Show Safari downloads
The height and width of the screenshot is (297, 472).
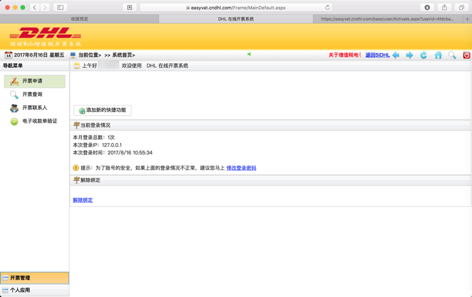click(427, 8)
